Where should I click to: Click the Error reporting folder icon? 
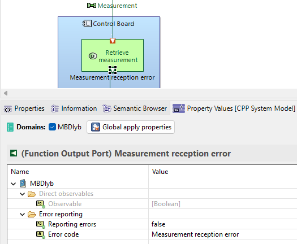click(x=32, y=215)
